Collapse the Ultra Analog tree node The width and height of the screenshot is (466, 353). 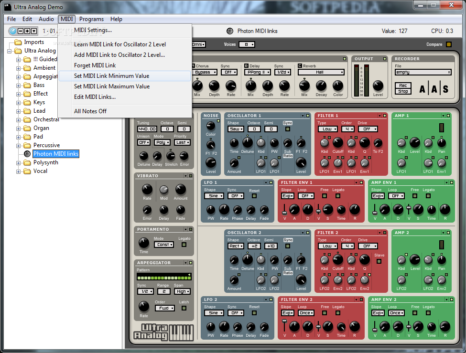(x=10, y=51)
